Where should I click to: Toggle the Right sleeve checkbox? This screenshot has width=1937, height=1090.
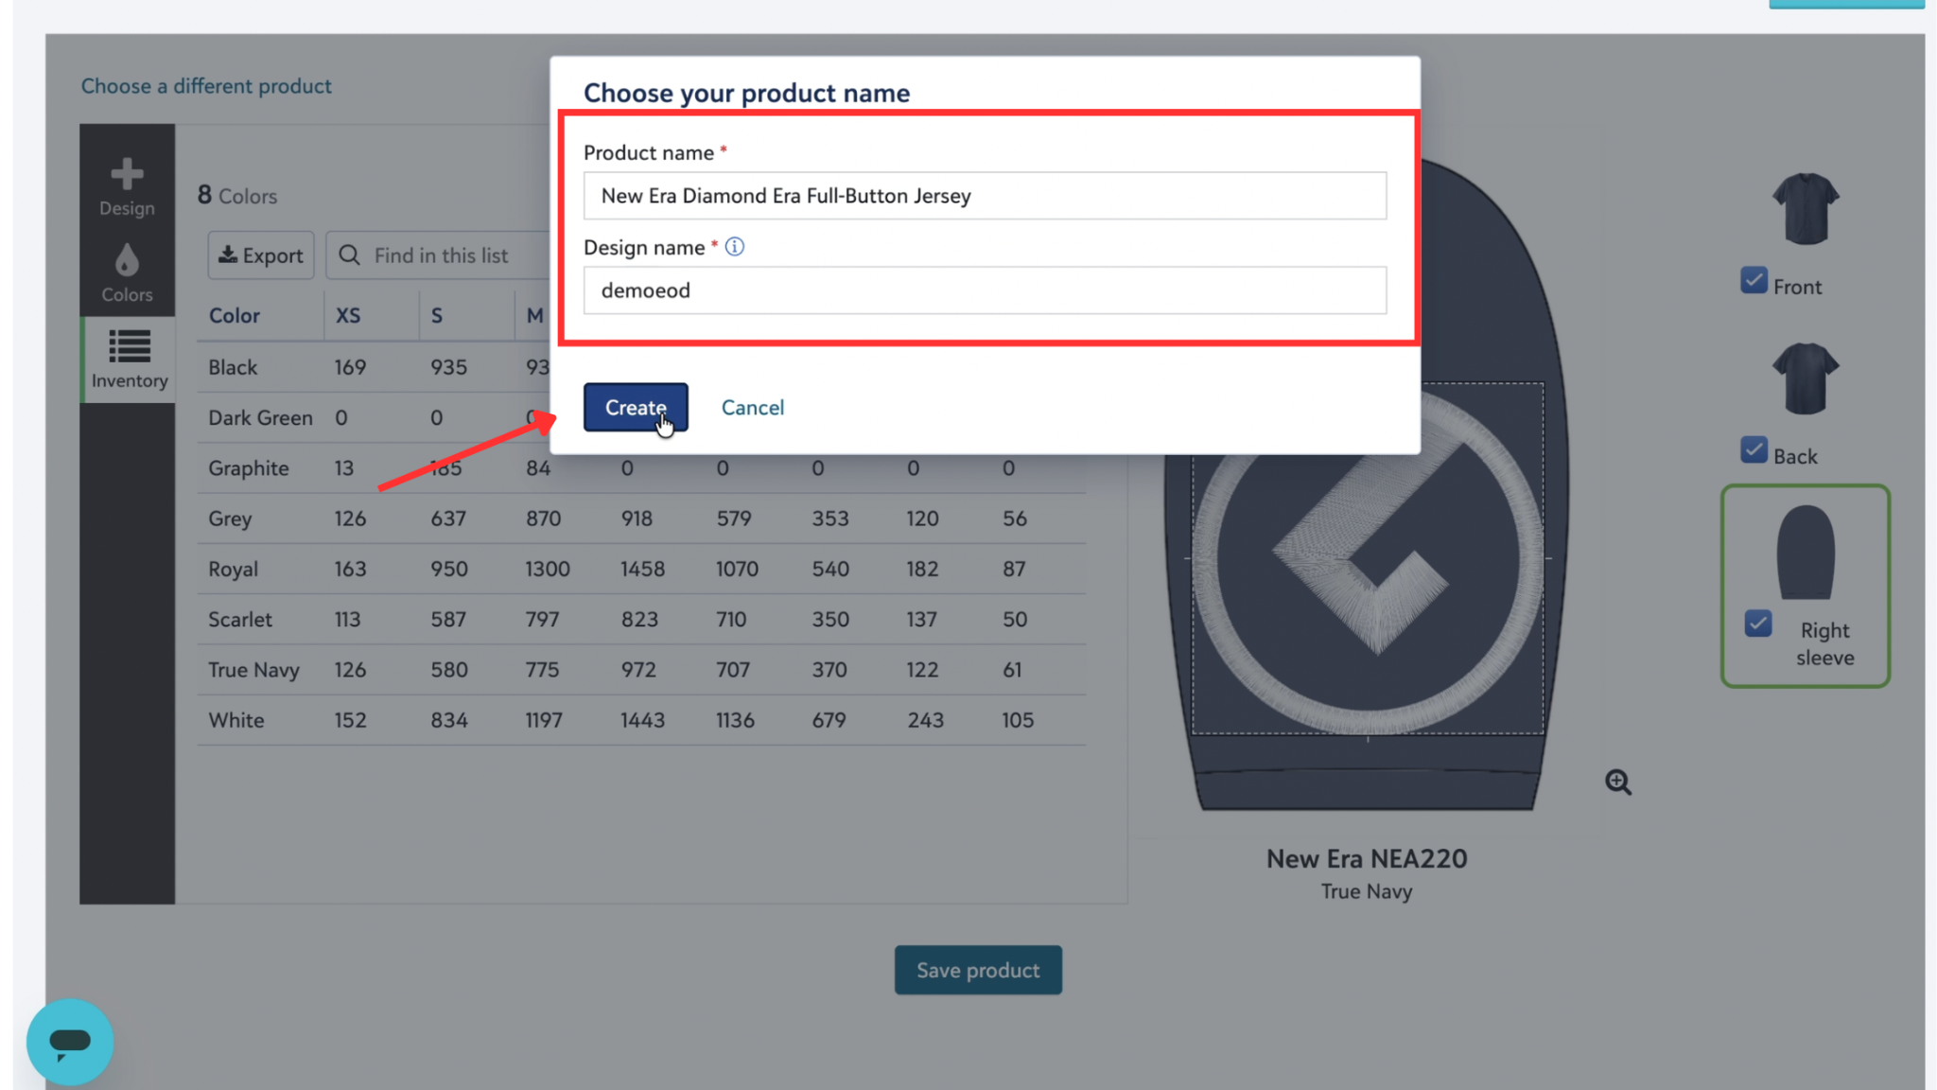tap(1758, 624)
